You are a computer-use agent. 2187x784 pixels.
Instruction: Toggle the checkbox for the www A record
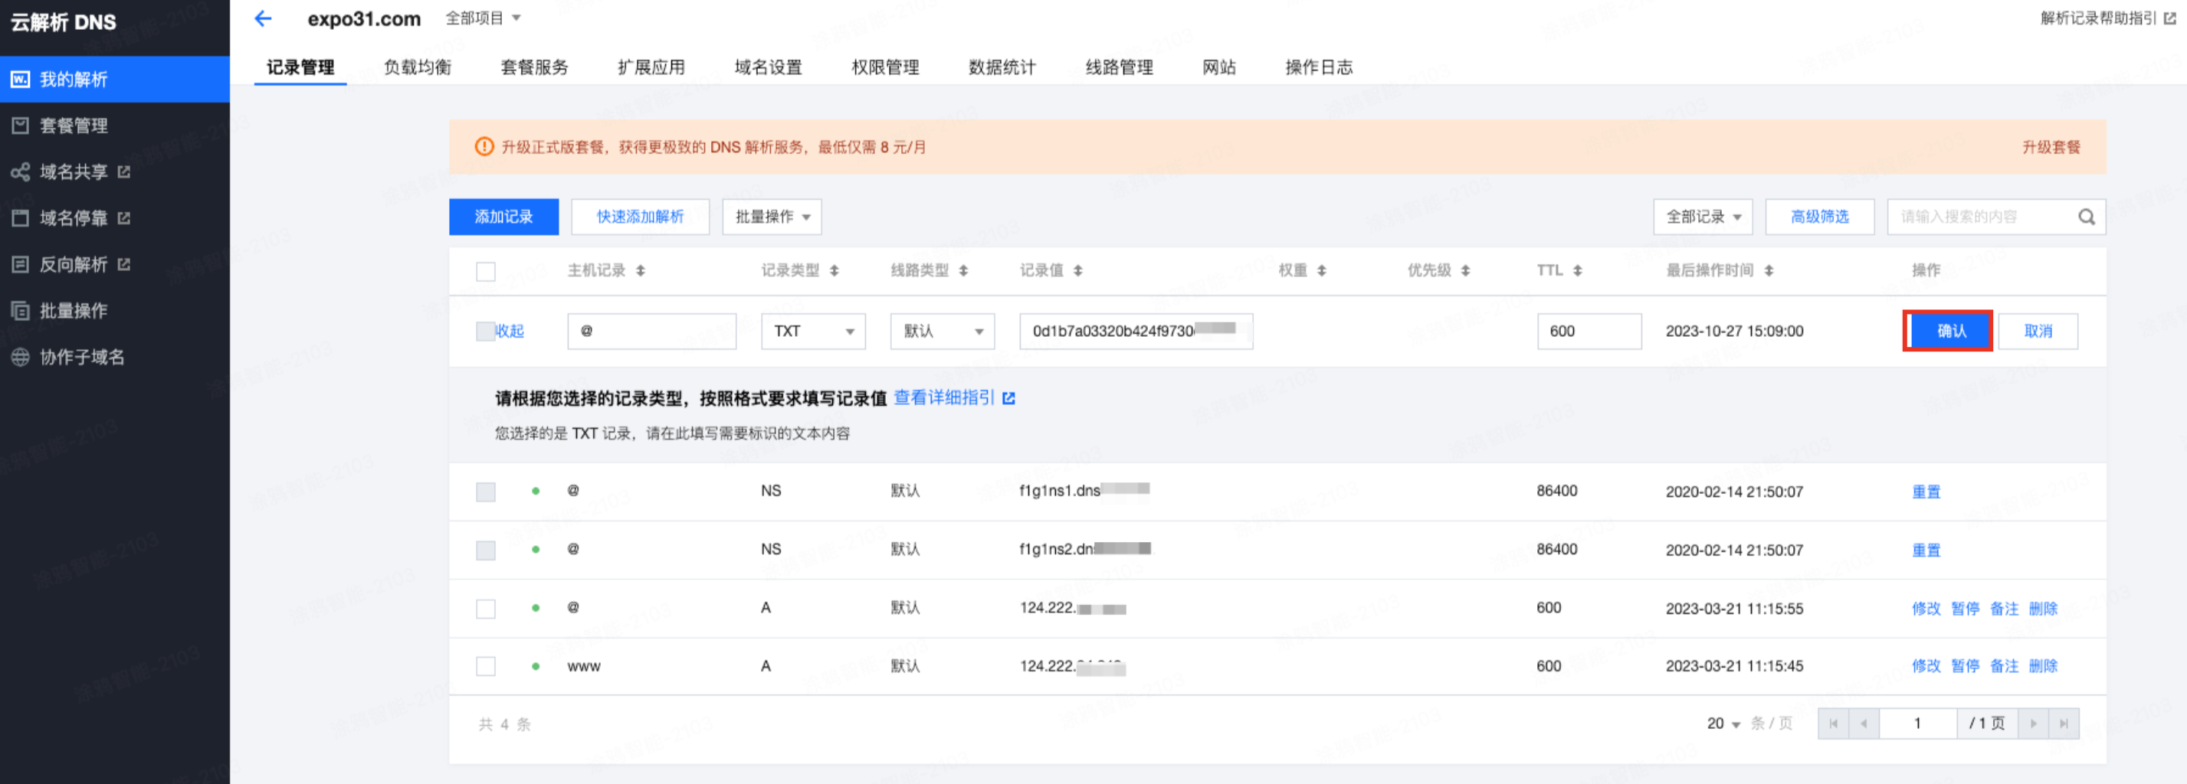click(x=486, y=667)
